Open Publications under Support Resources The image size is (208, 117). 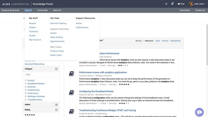(82, 27)
